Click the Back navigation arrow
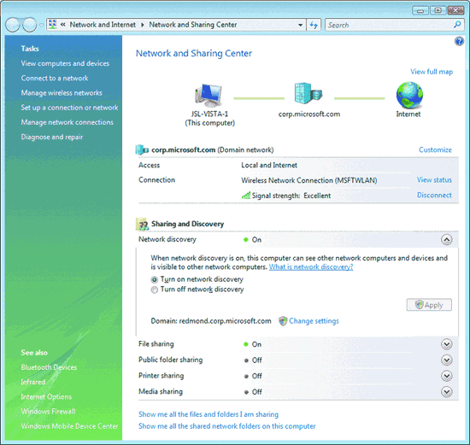This screenshot has height=445, width=470. click(x=13, y=25)
